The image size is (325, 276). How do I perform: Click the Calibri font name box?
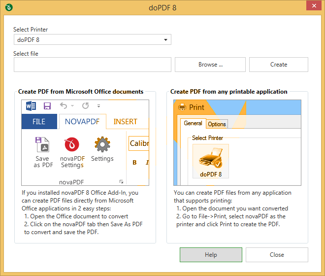139,143
